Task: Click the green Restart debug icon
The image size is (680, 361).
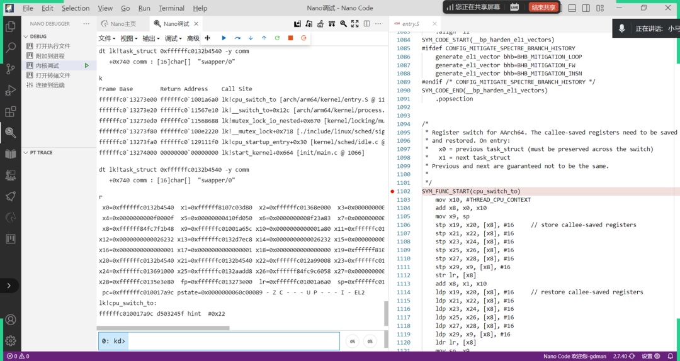Action: point(277,38)
